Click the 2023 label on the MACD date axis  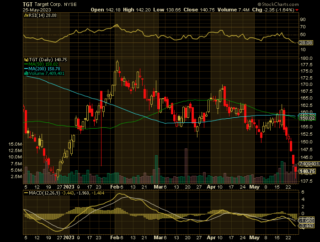pyautogui.click(x=69, y=238)
